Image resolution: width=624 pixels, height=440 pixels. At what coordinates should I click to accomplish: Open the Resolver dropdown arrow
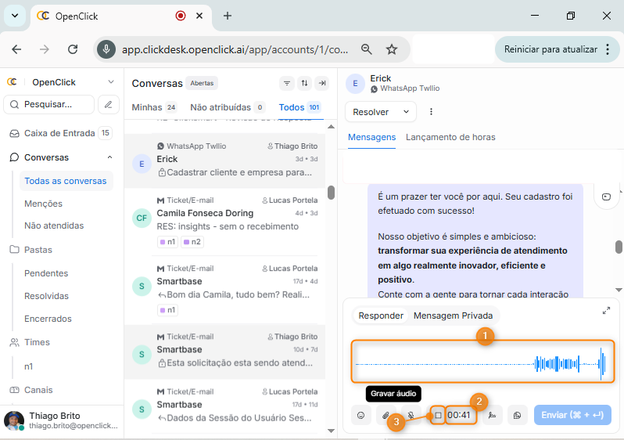[406, 112]
